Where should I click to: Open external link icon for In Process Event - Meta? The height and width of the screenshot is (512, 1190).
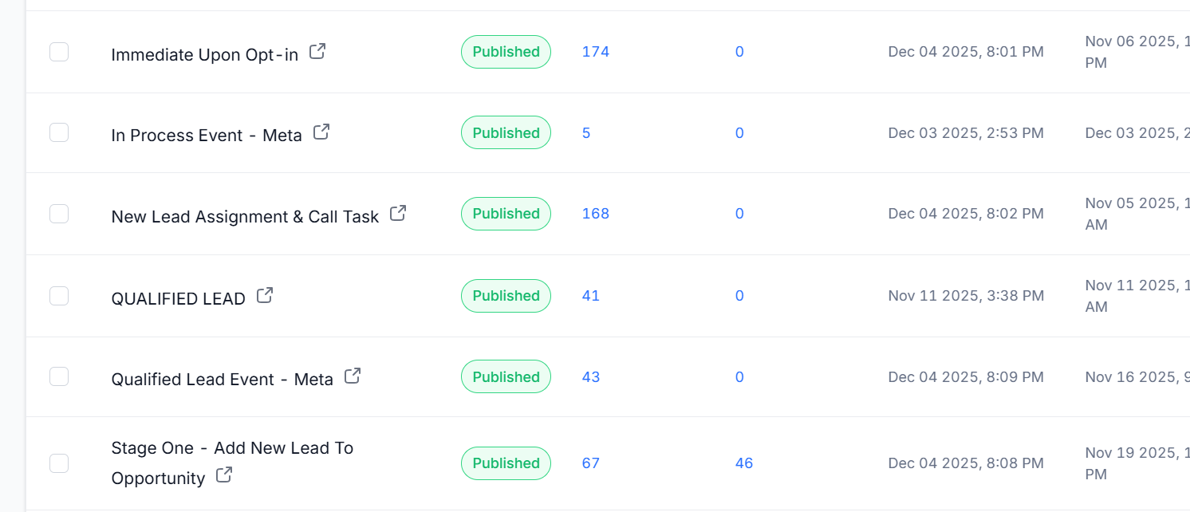[x=321, y=132]
